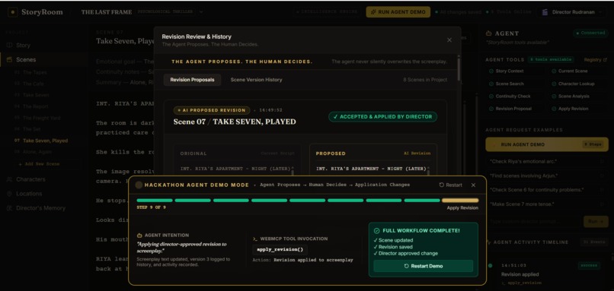614x291 pixels.
Task: Click the apply_revision() tool invocation chip
Action: (x=280, y=250)
